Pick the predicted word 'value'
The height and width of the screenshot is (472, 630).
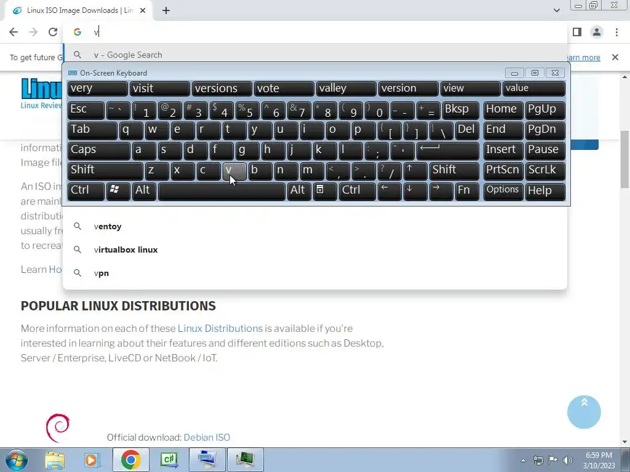[534, 88]
